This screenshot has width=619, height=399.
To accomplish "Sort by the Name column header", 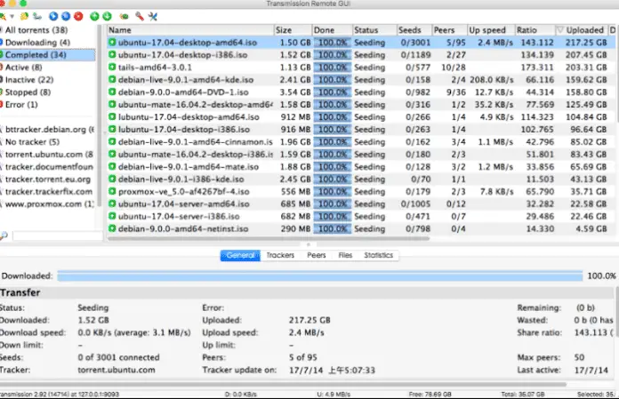I will [190, 30].
